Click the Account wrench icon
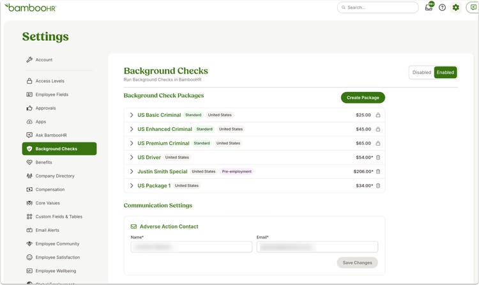 (x=29, y=59)
